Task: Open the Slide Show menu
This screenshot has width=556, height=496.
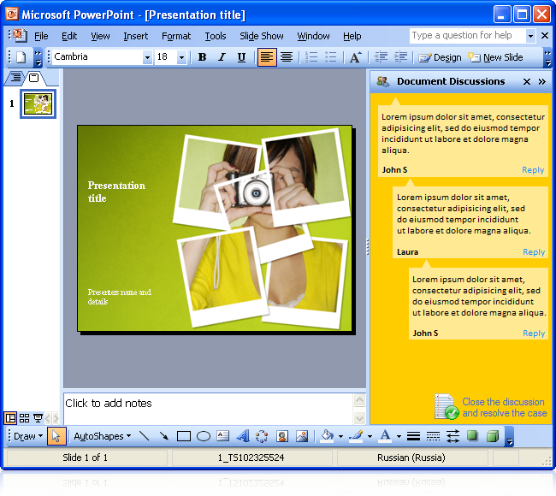Action: click(x=261, y=36)
